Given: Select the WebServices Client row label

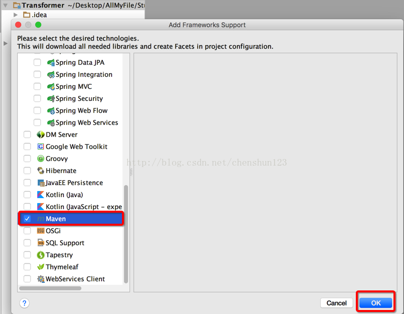Looking at the screenshot, I should coord(75,279).
